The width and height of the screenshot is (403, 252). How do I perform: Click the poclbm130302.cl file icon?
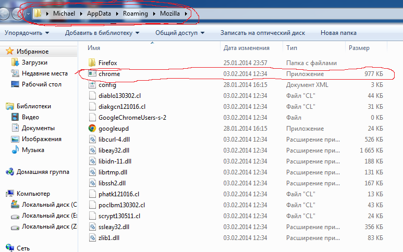[x=92, y=205]
